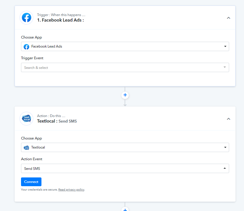The width and height of the screenshot is (244, 211).
Task: Click the Facebook logo in the trigger header
Action: [27, 18]
